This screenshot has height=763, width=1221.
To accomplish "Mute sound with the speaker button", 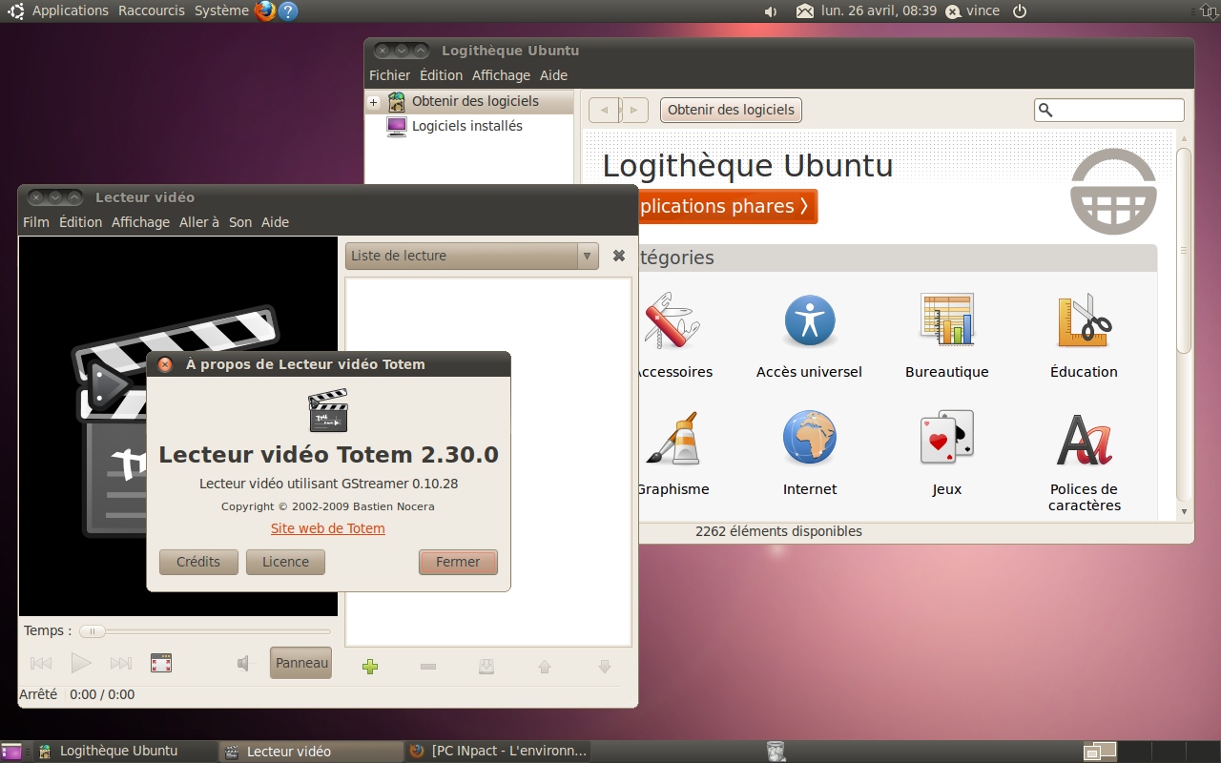I will click(245, 663).
